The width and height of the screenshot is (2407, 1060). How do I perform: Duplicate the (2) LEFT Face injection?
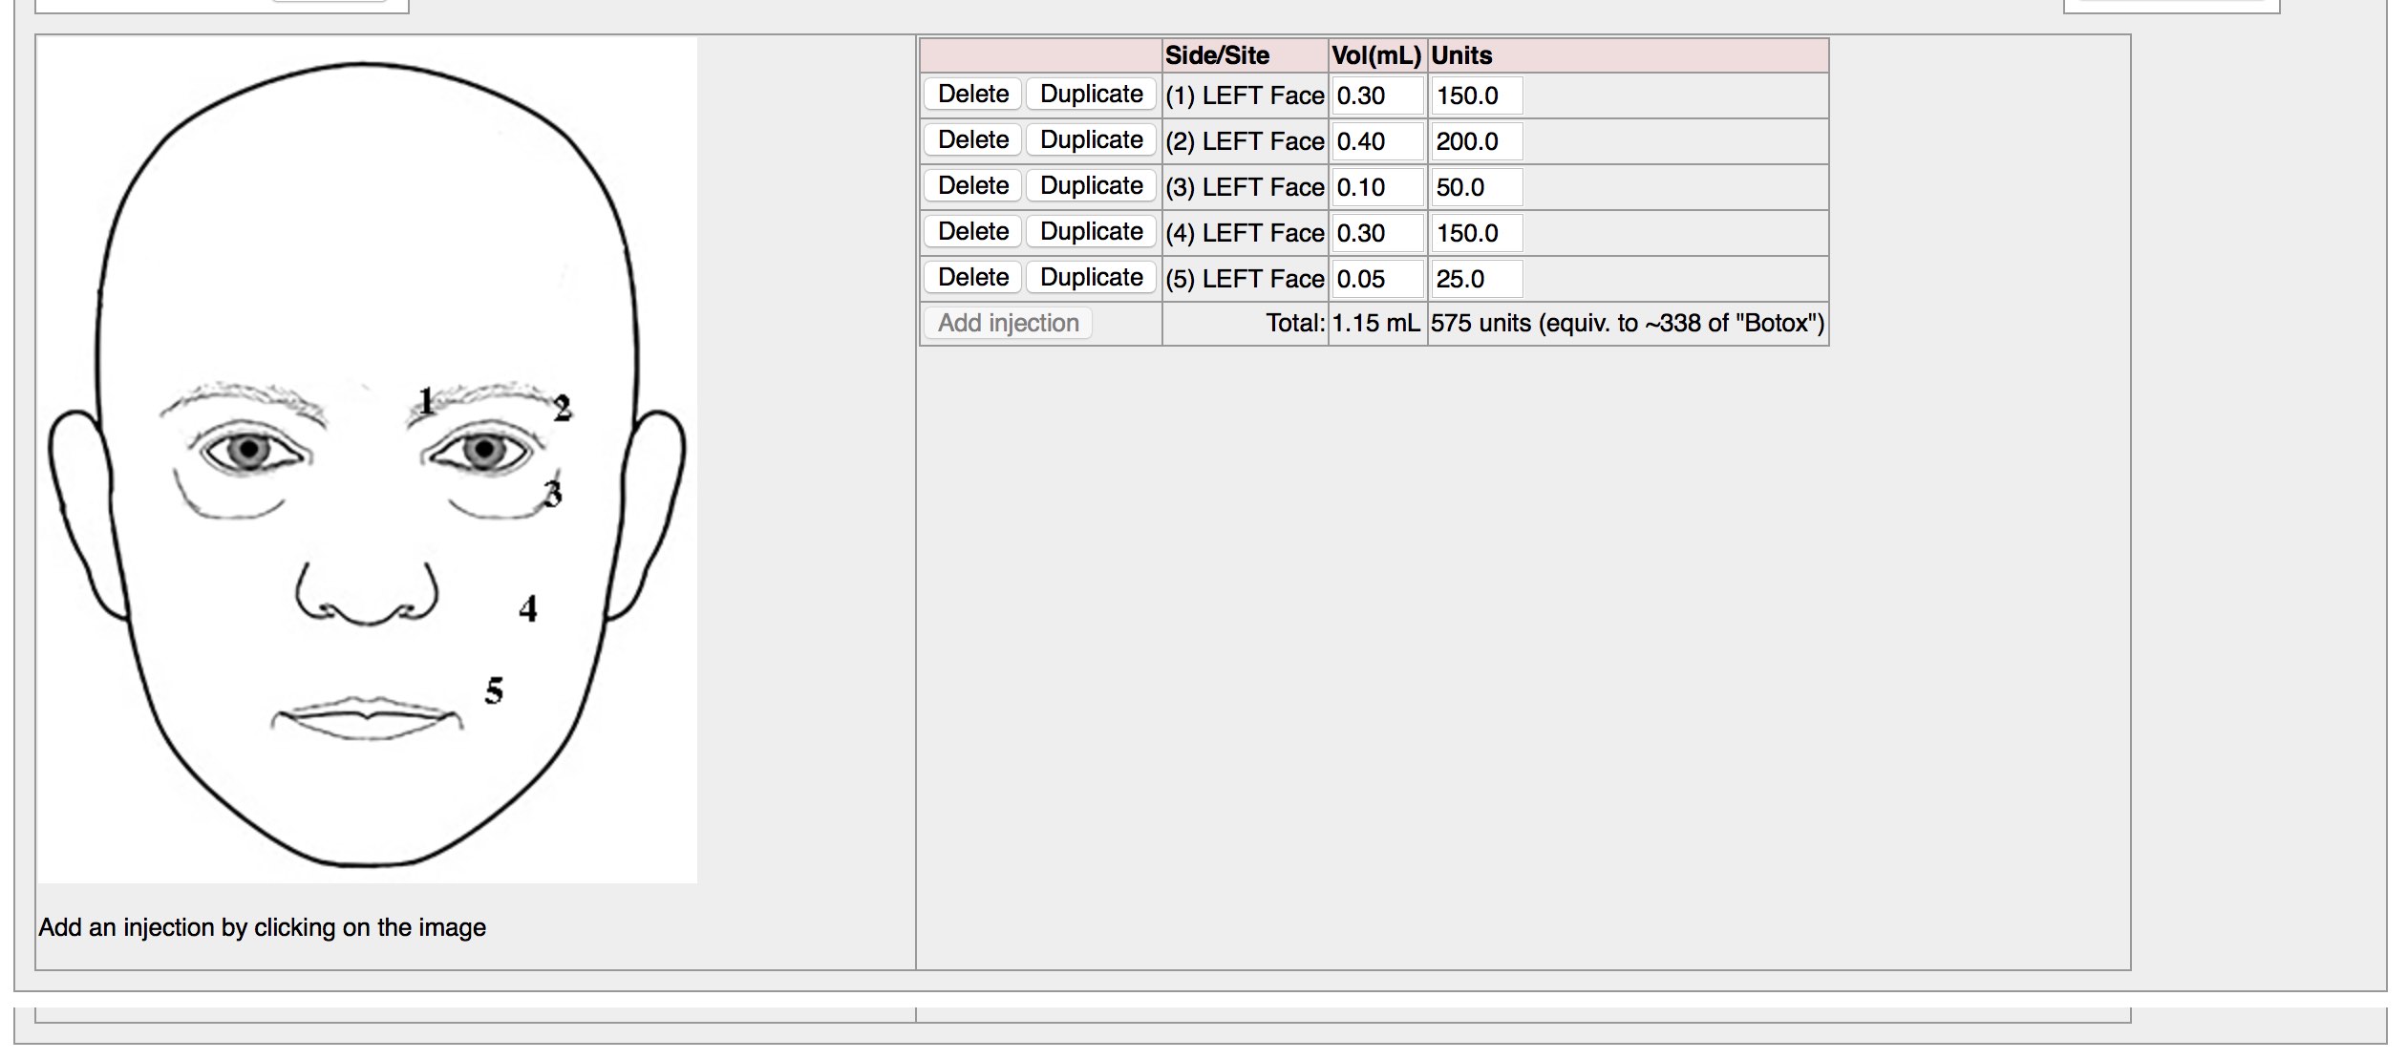click(x=1091, y=140)
